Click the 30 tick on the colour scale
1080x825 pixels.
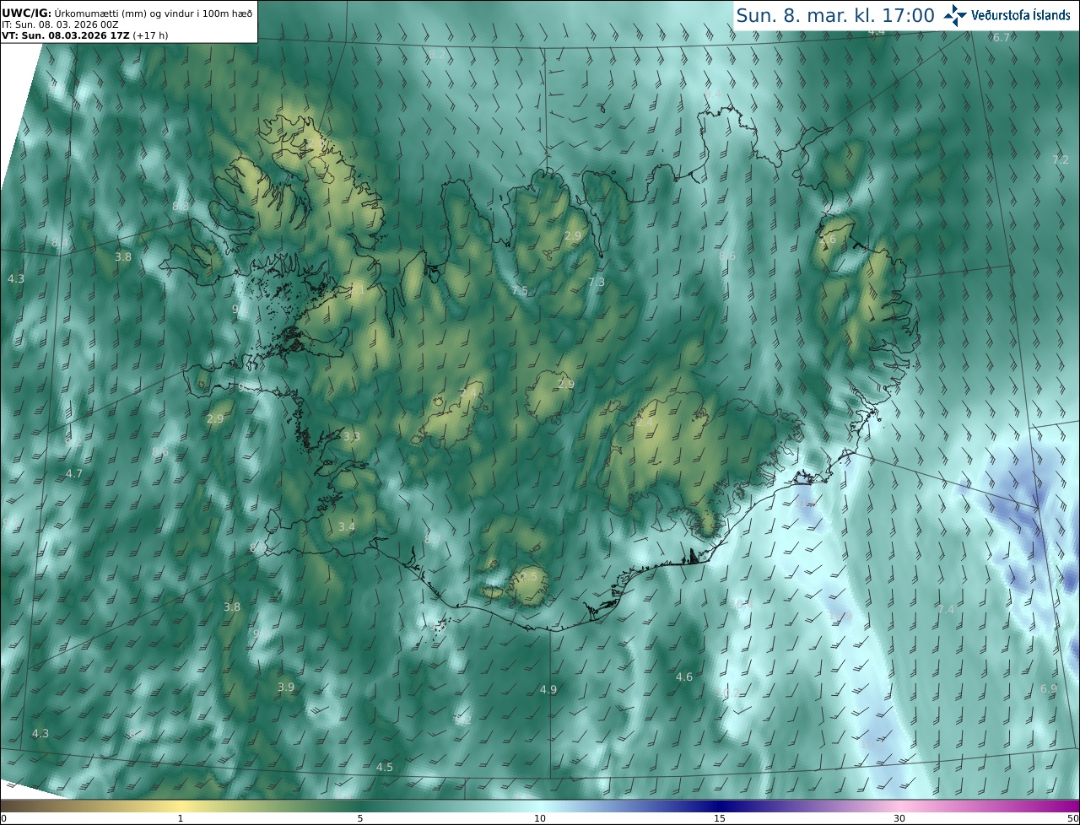tap(899, 819)
